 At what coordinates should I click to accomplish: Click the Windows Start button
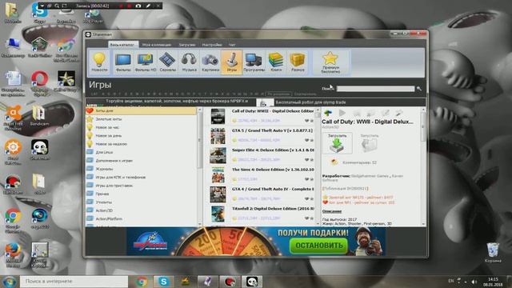click(x=9, y=282)
